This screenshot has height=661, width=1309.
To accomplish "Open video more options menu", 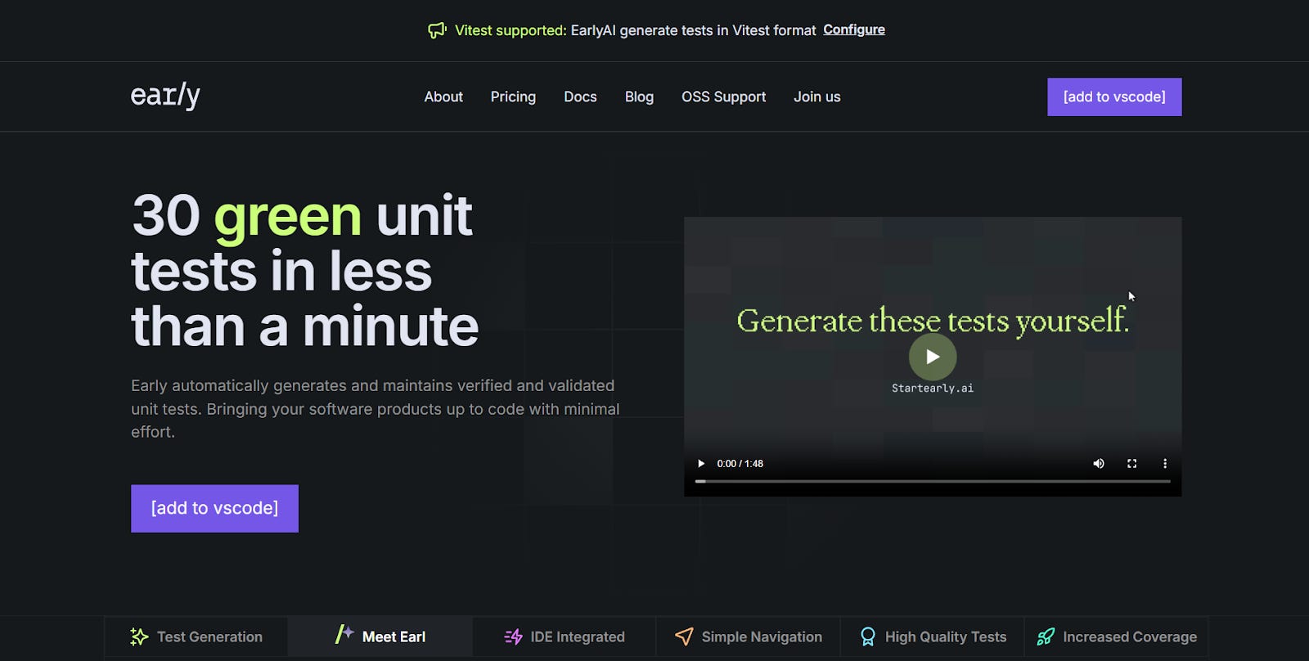I will 1165,463.
